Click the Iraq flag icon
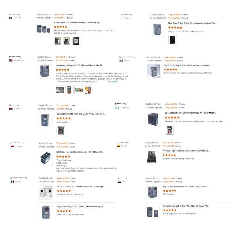 pos(119,182)
